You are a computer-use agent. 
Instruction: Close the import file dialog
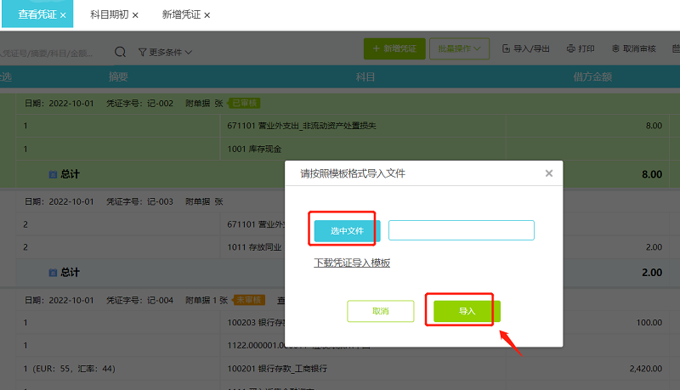click(x=548, y=173)
